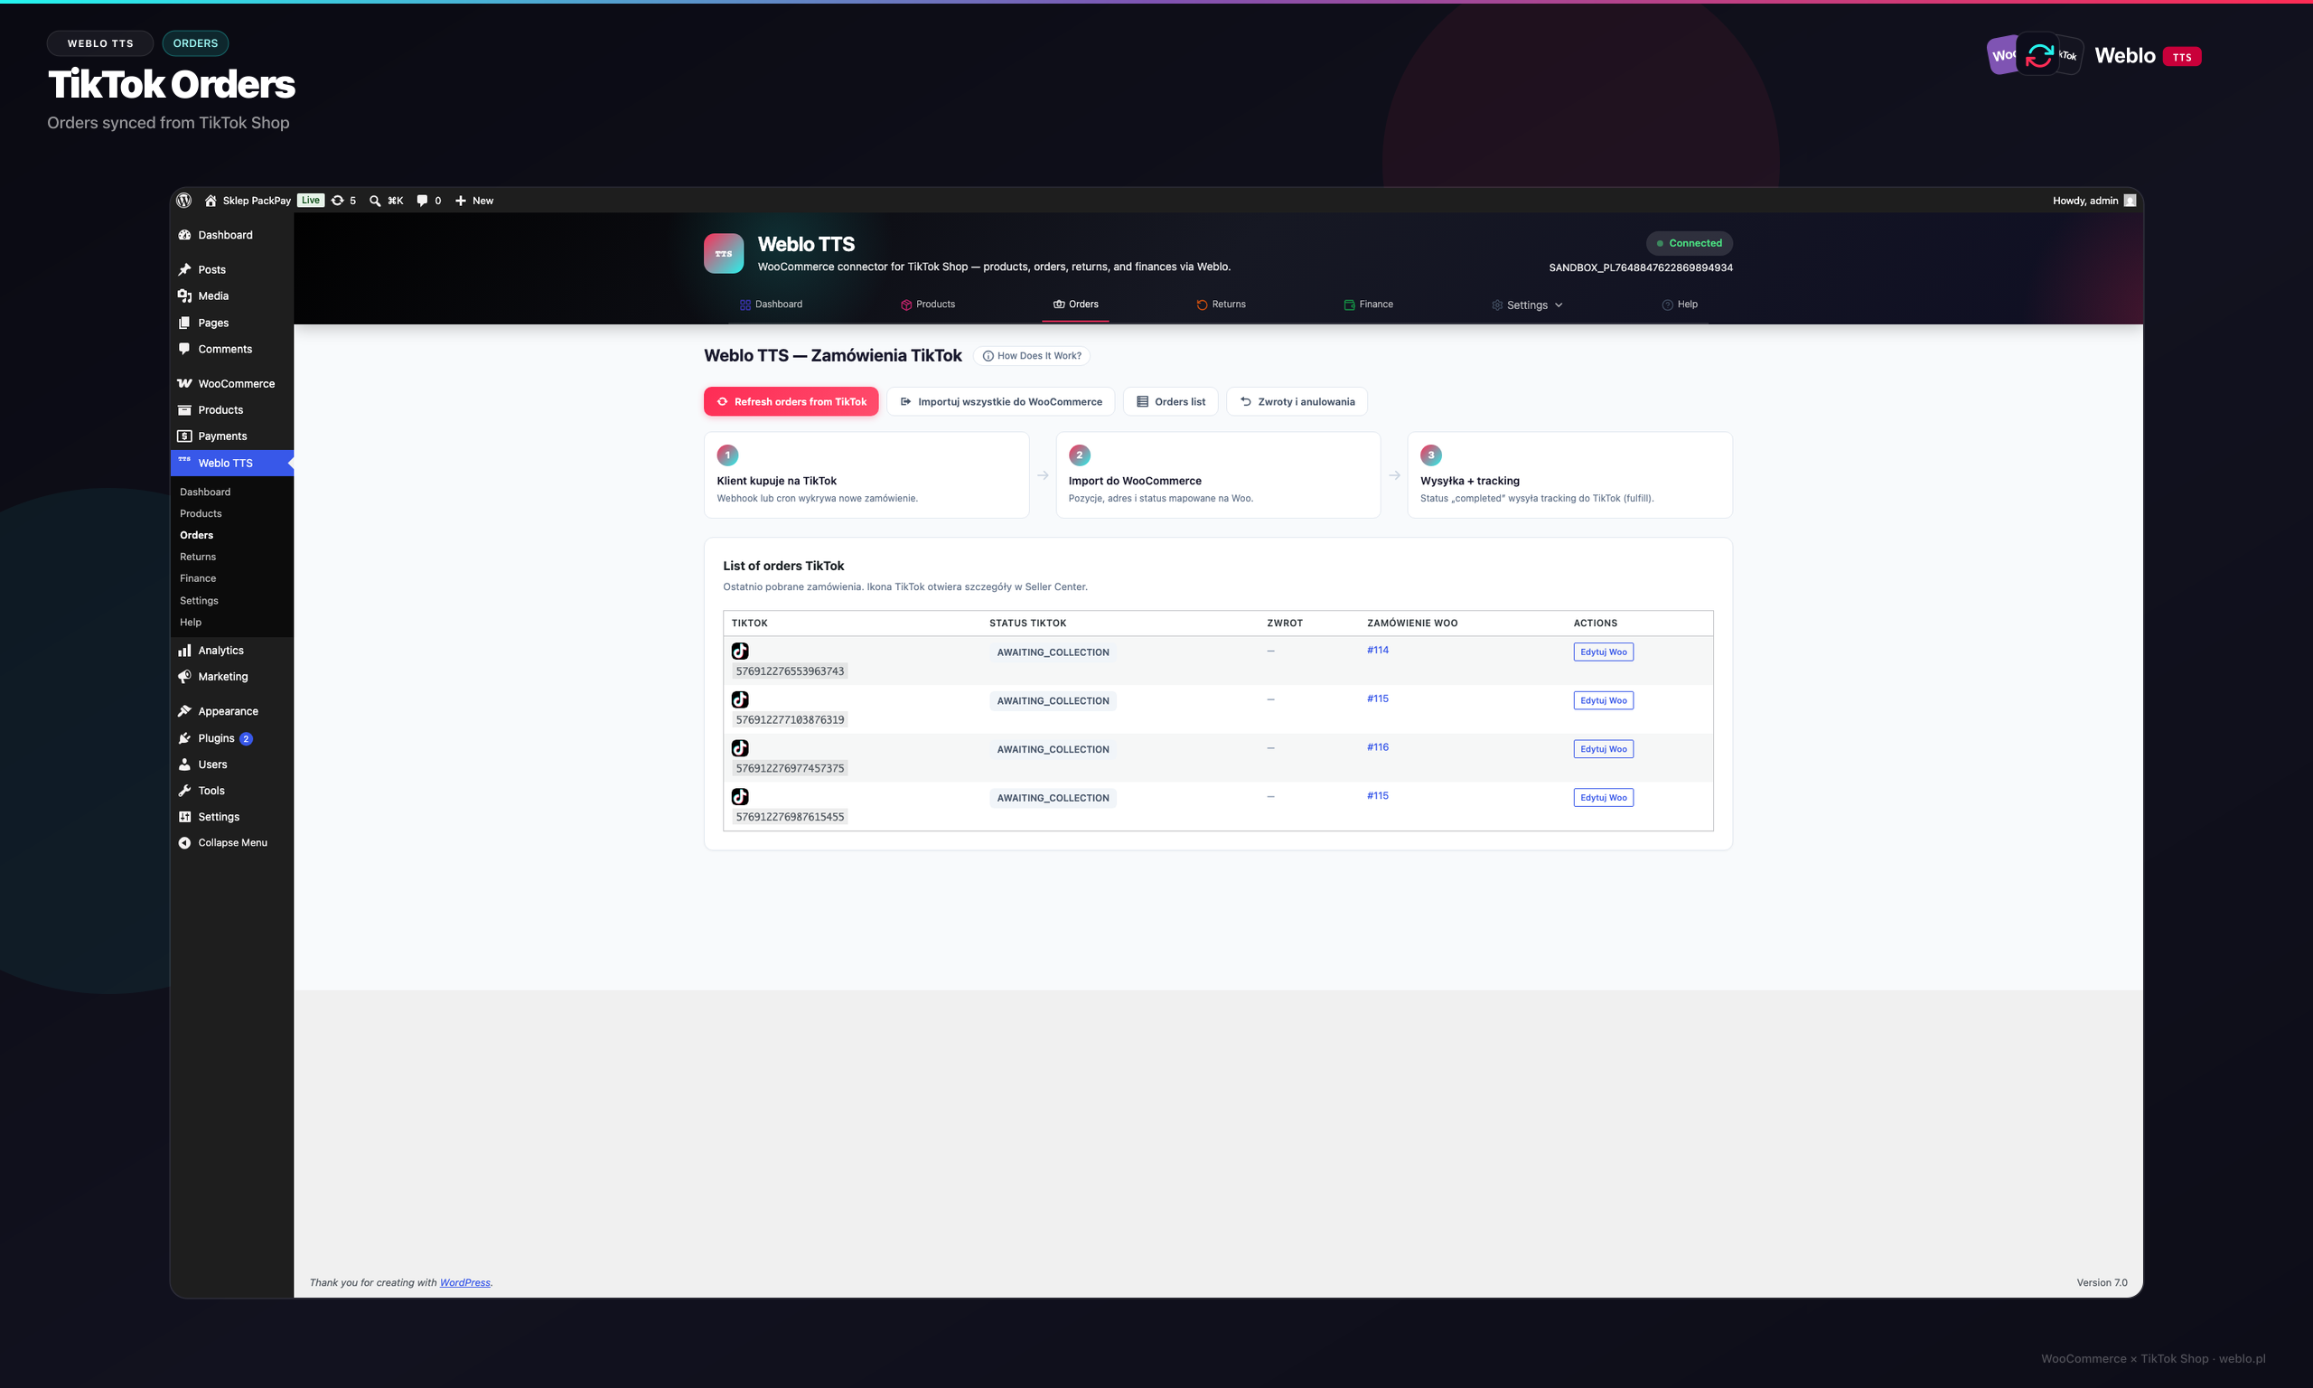Switch to Returns tab in Weblo TTS nav
2313x1388 pixels.
coord(1221,304)
